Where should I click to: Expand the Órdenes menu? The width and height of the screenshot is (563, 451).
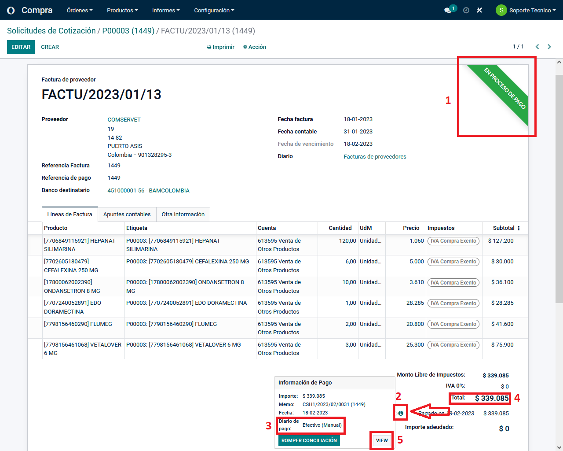[80, 10]
